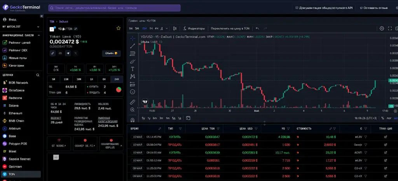Select the 1Ч chart interval
This screenshot has width=398, height=181.
point(151,28)
